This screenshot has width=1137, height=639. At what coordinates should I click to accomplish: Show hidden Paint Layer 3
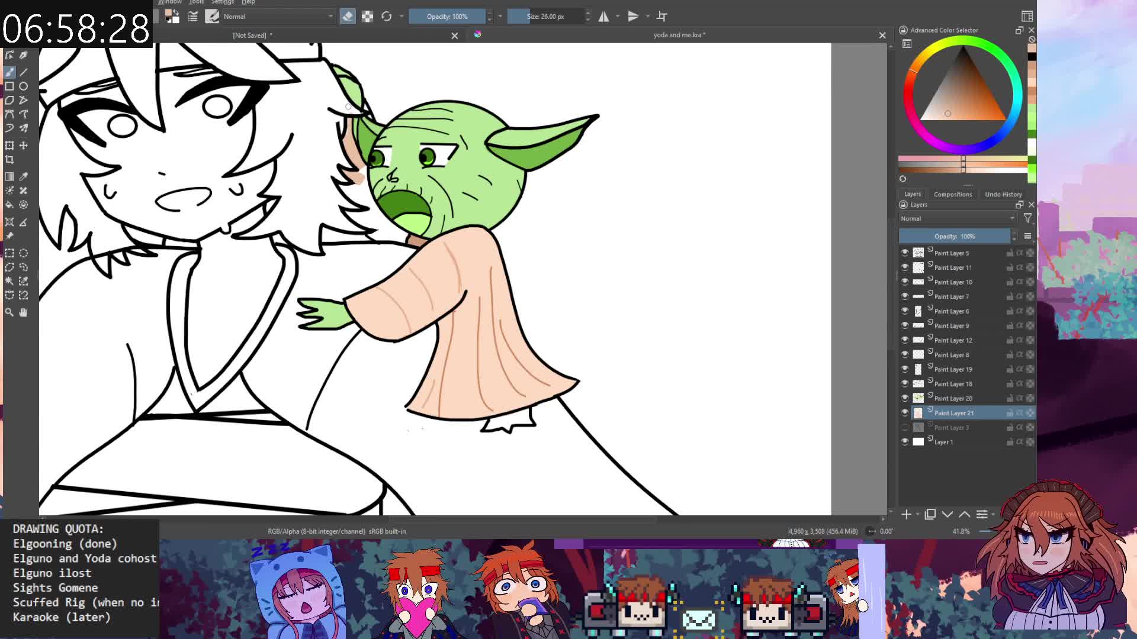pyautogui.click(x=905, y=427)
